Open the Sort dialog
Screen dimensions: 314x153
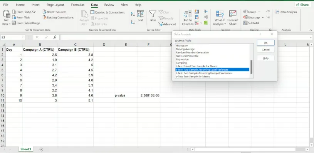[140, 16]
